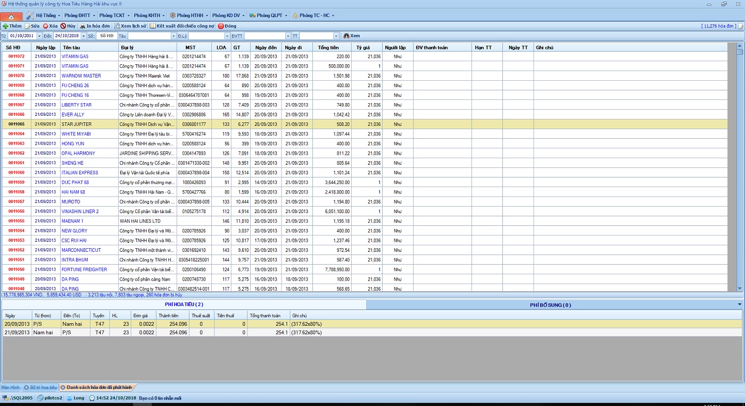Click Kết xuất đối chiếu công nợ
Image resolution: width=745 pixels, height=406 pixels.
click(x=182, y=26)
